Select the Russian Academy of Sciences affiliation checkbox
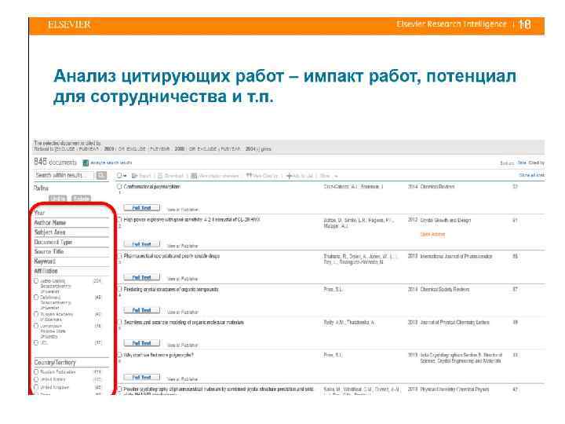The width and height of the screenshot is (565, 424). pos(36,314)
